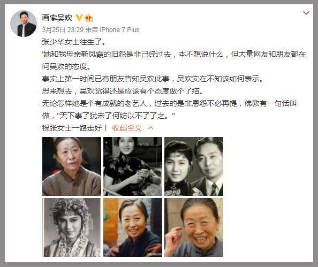Open the opera headdress costume photo
Viewport: 318px width, 267px height.
point(72,227)
